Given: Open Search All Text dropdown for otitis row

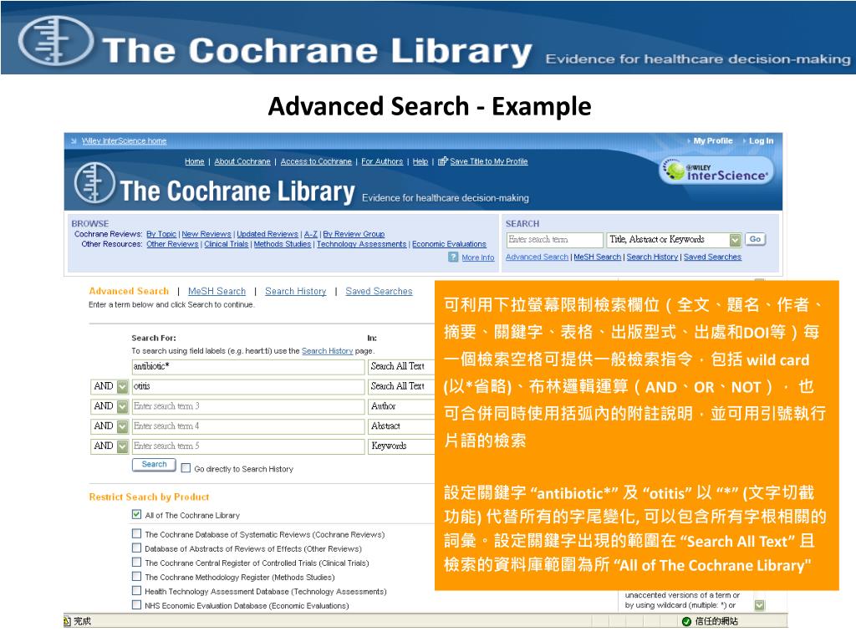Looking at the screenshot, I should (401, 386).
